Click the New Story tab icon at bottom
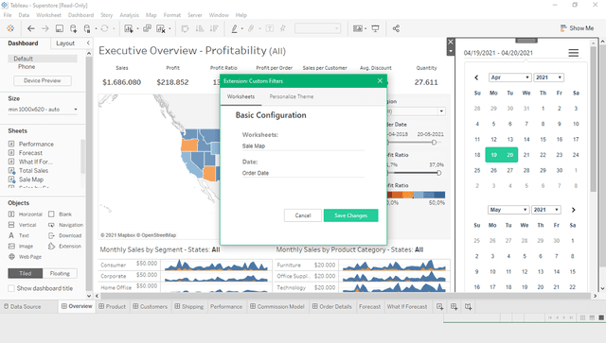606x343 pixels. (469, 307)
